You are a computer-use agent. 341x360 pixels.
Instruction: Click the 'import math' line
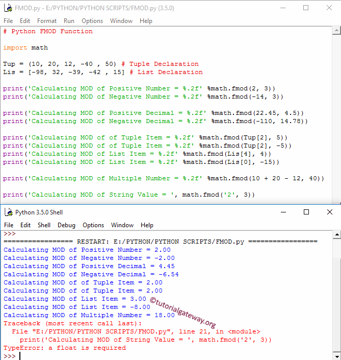[25, 48]
